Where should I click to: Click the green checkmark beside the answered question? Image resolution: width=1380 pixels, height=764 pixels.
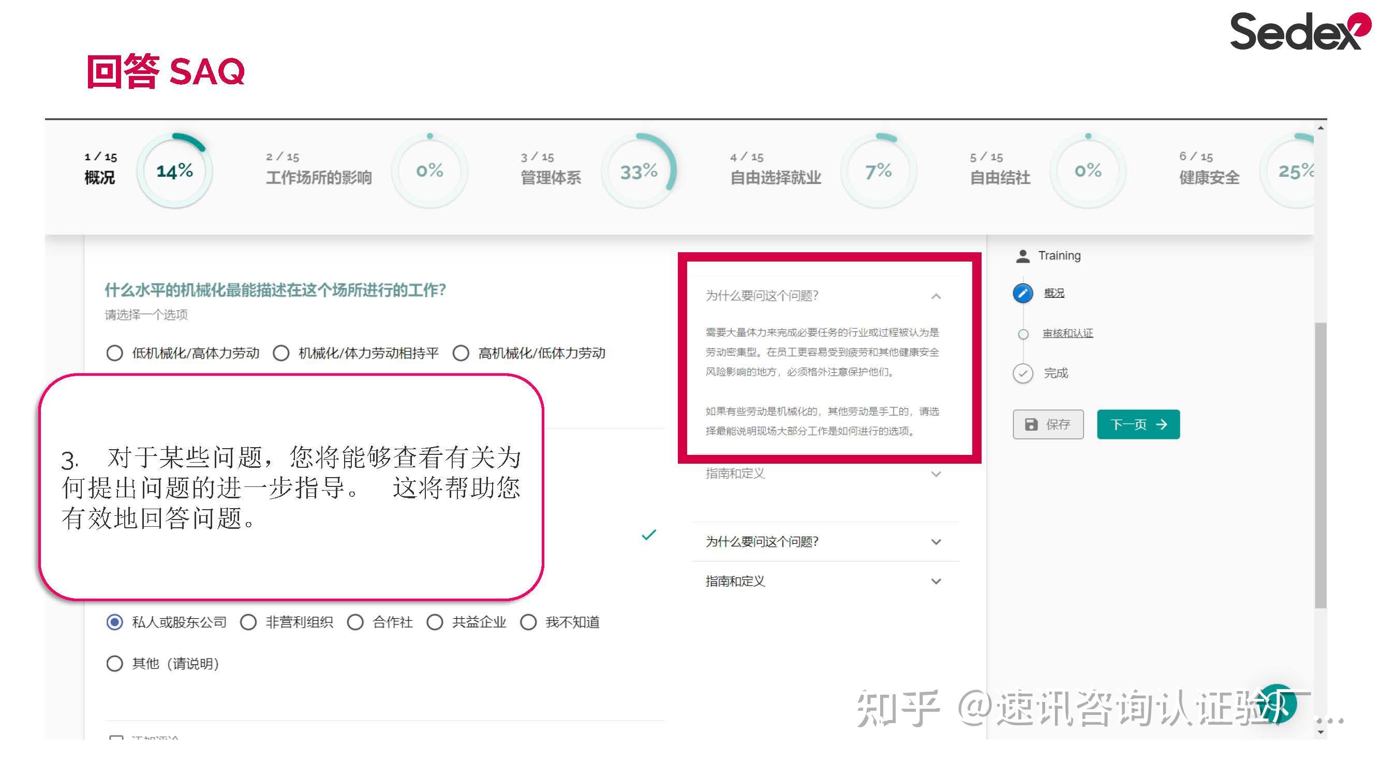(649, 533)
